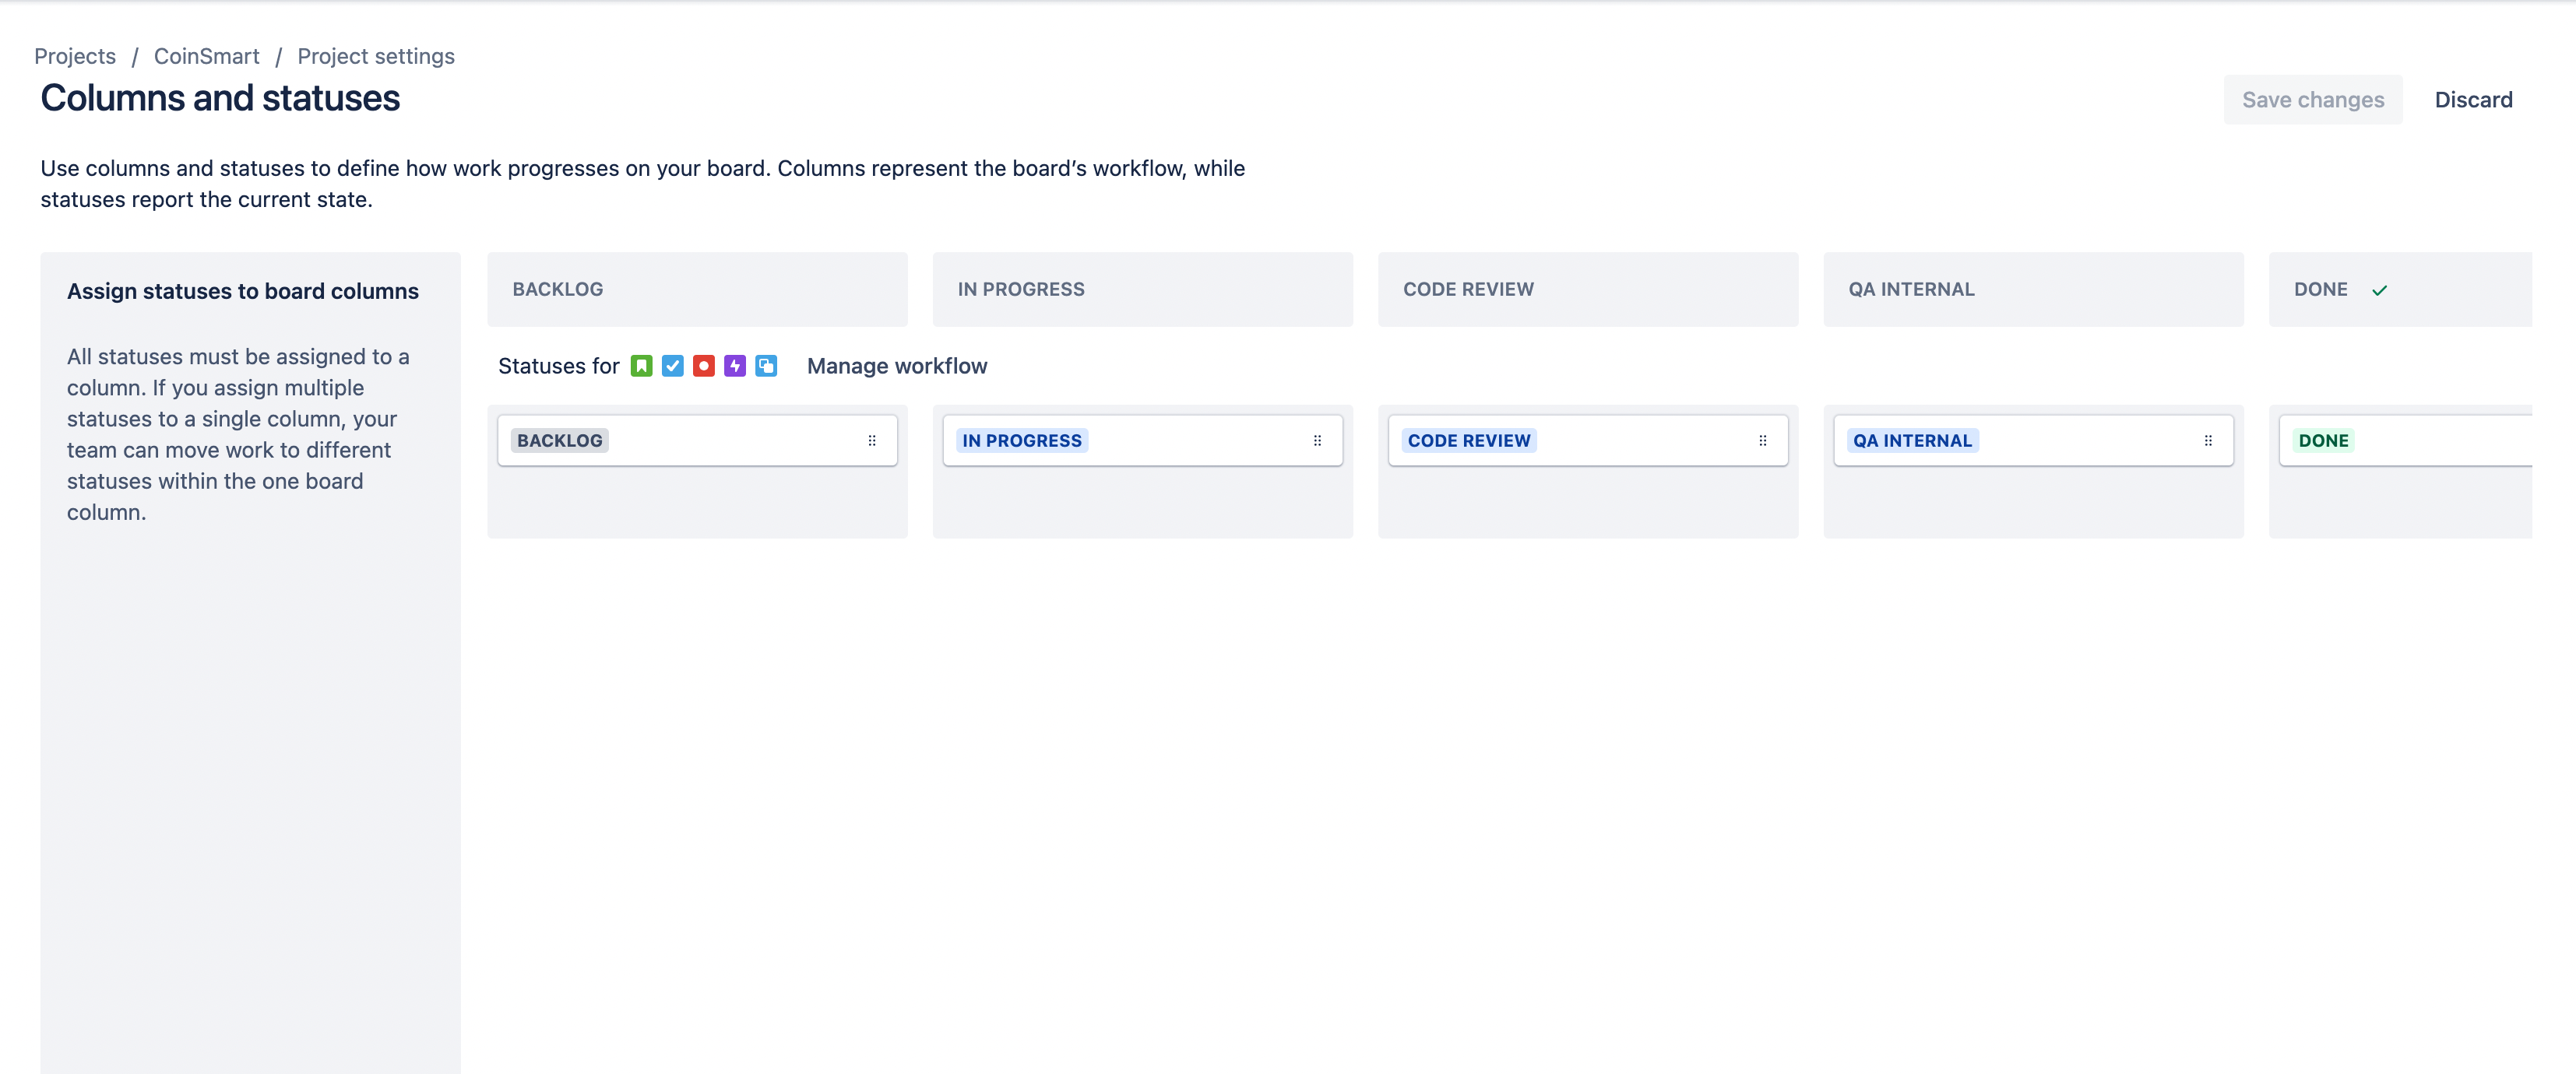Click Save changes
Screen dimensions: 2576x1074
point(2313,99)
